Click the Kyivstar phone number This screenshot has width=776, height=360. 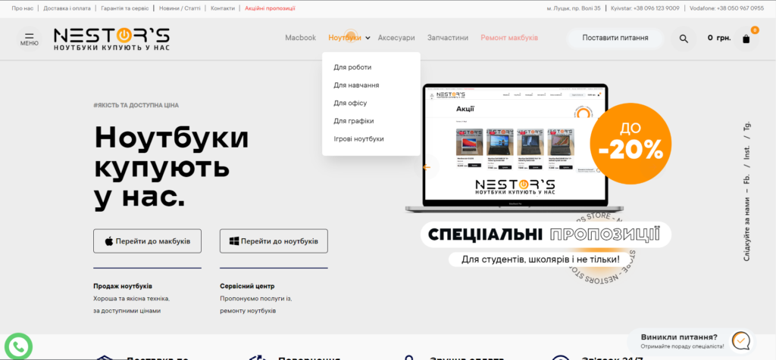(x=645, y=8)
